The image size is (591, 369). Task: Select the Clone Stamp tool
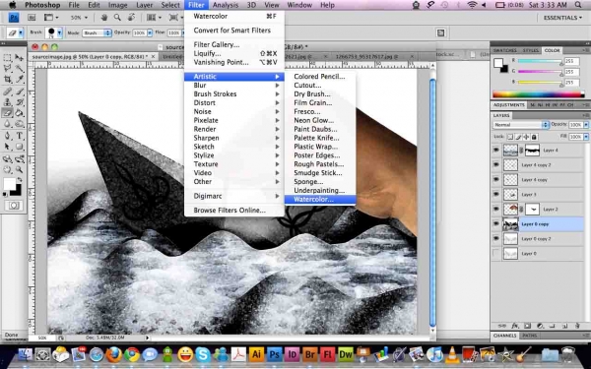(7, 102)
